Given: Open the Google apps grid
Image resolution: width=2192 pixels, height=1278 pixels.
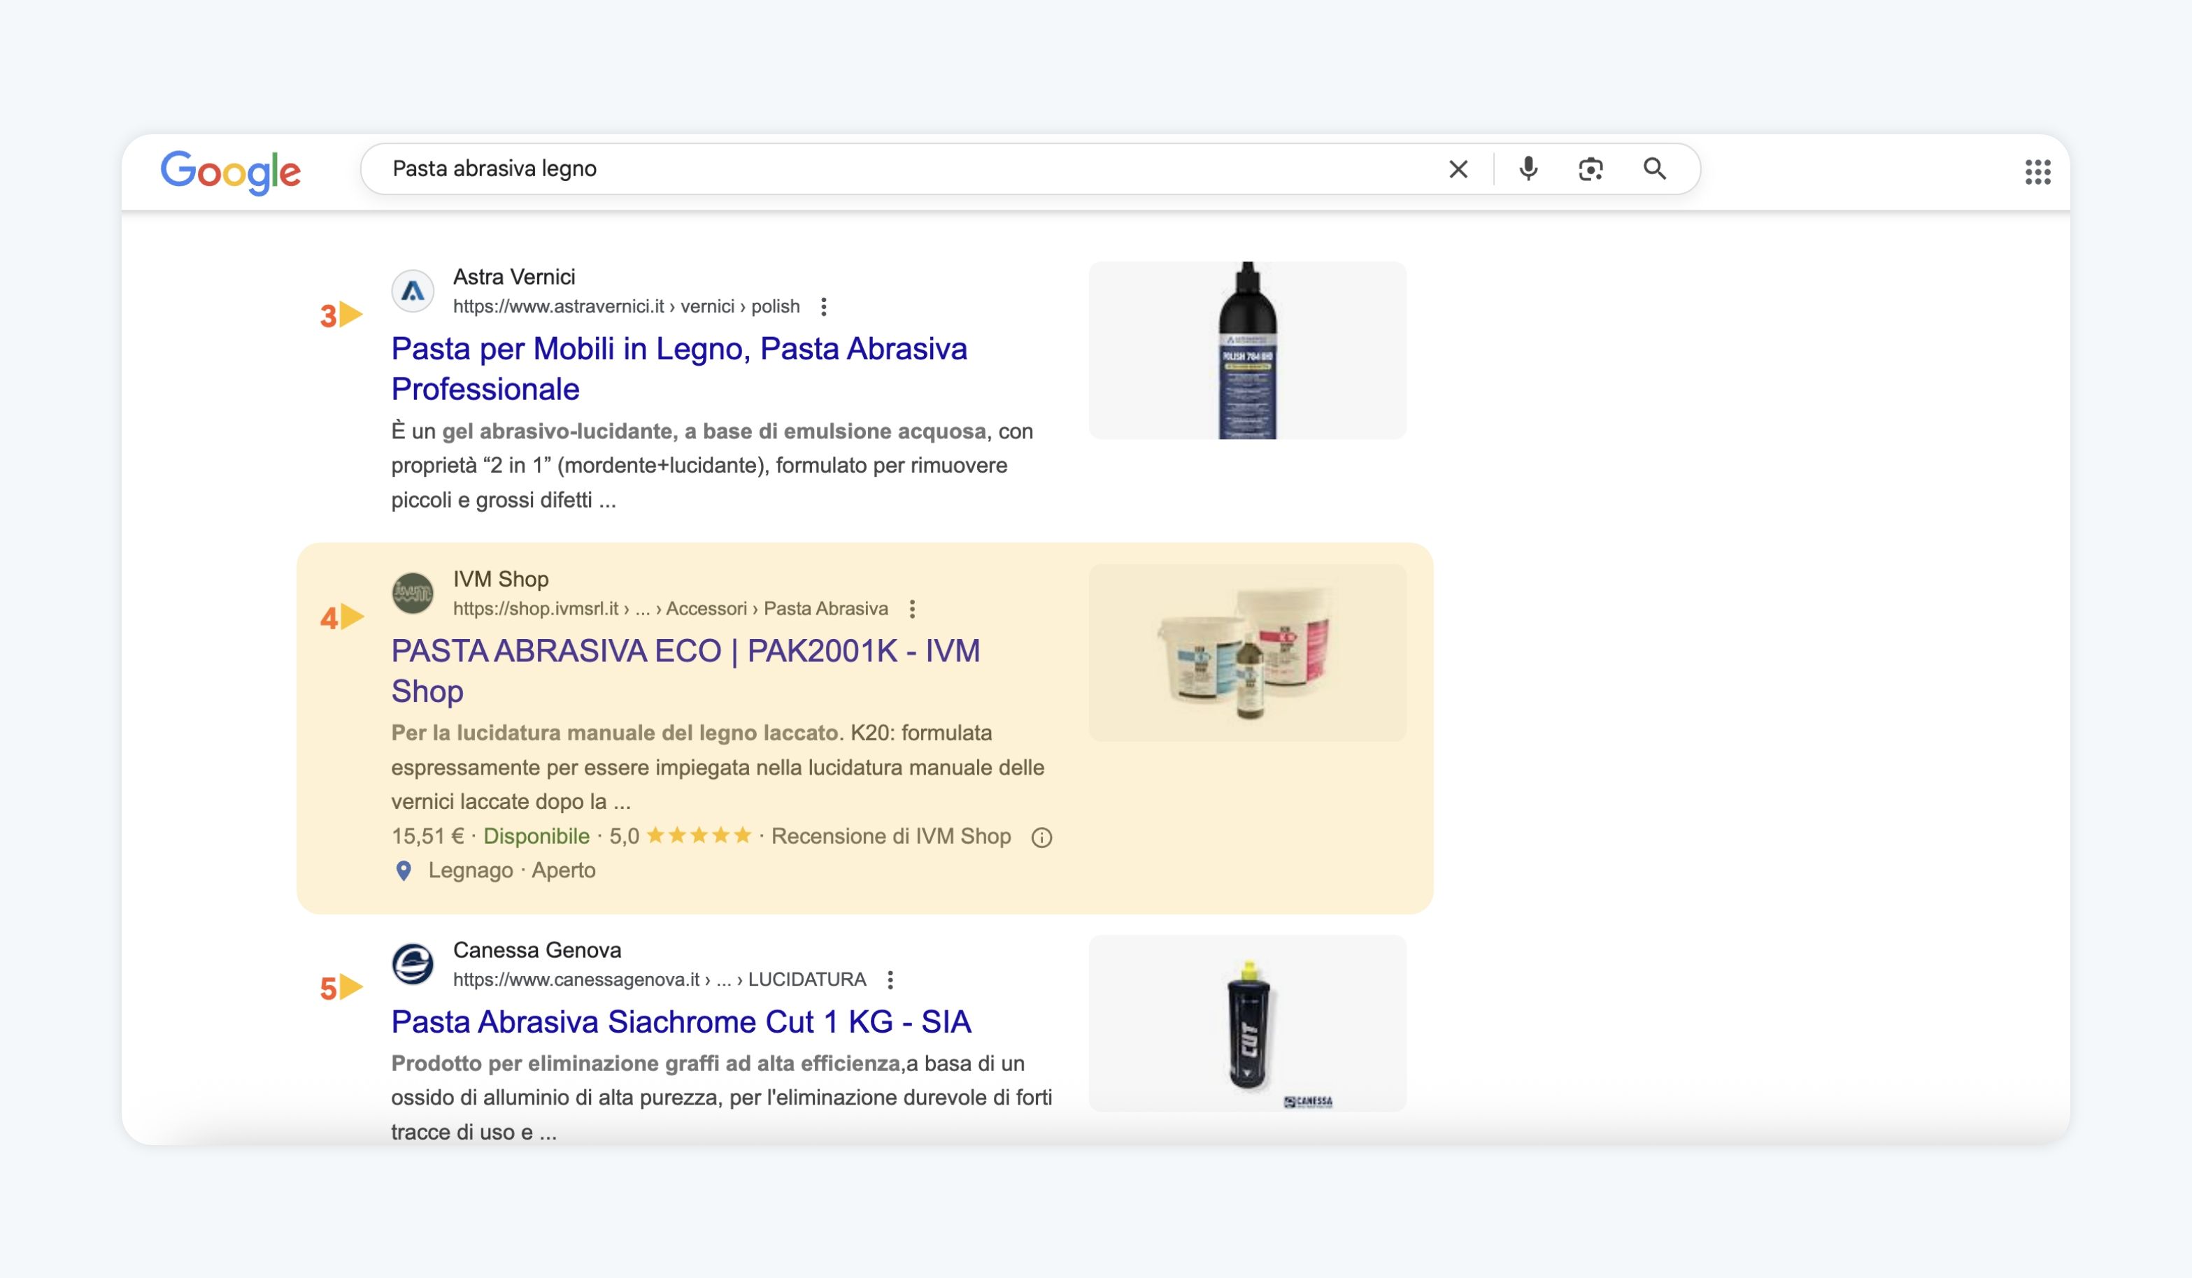Looking at the screenshot, I should pyautogui.click(x=2037, y=172).
